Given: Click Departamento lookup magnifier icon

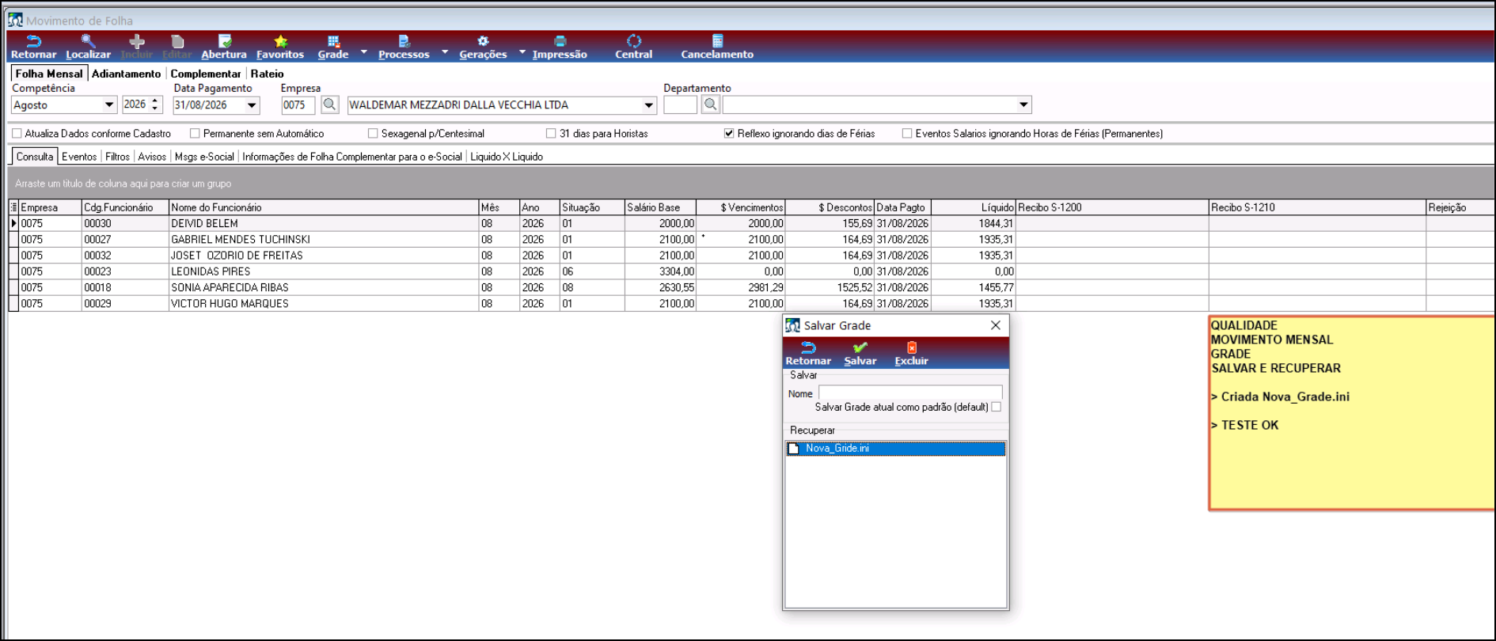Looking at the screenshot, I should tap(711, 104).
